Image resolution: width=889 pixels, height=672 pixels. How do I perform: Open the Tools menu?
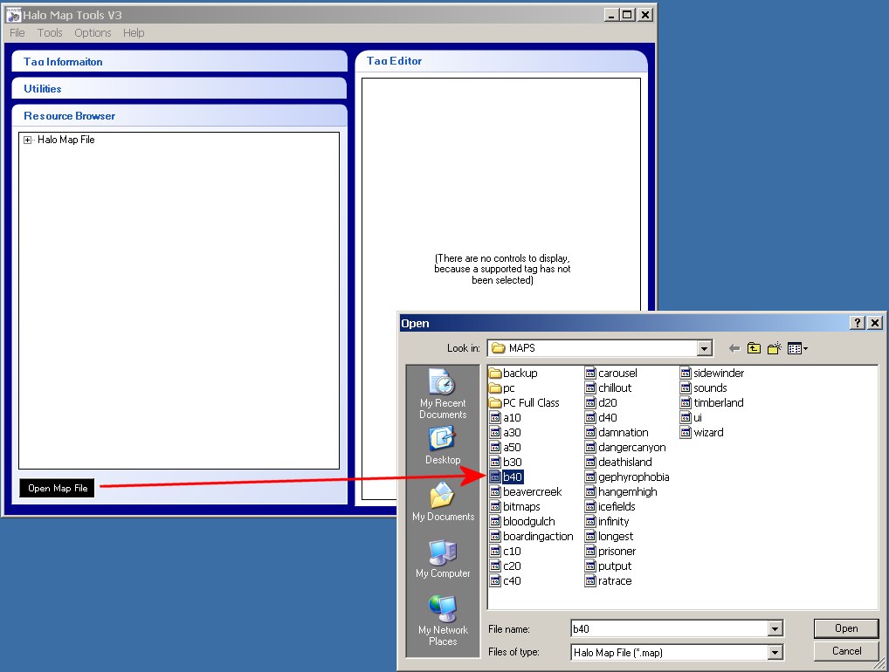[x=50, y=33]
